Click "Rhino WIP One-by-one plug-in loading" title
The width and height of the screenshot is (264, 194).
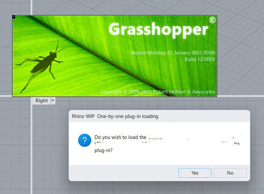(x=115, y=116)
